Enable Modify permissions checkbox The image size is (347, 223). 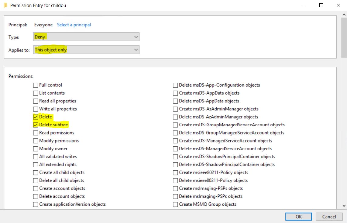point(36,141)
